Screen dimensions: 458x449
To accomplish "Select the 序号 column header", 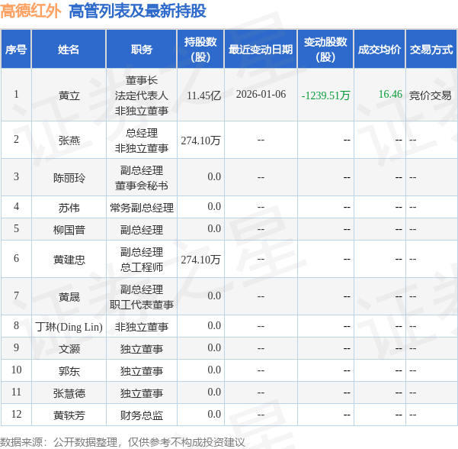I will 16,49.
